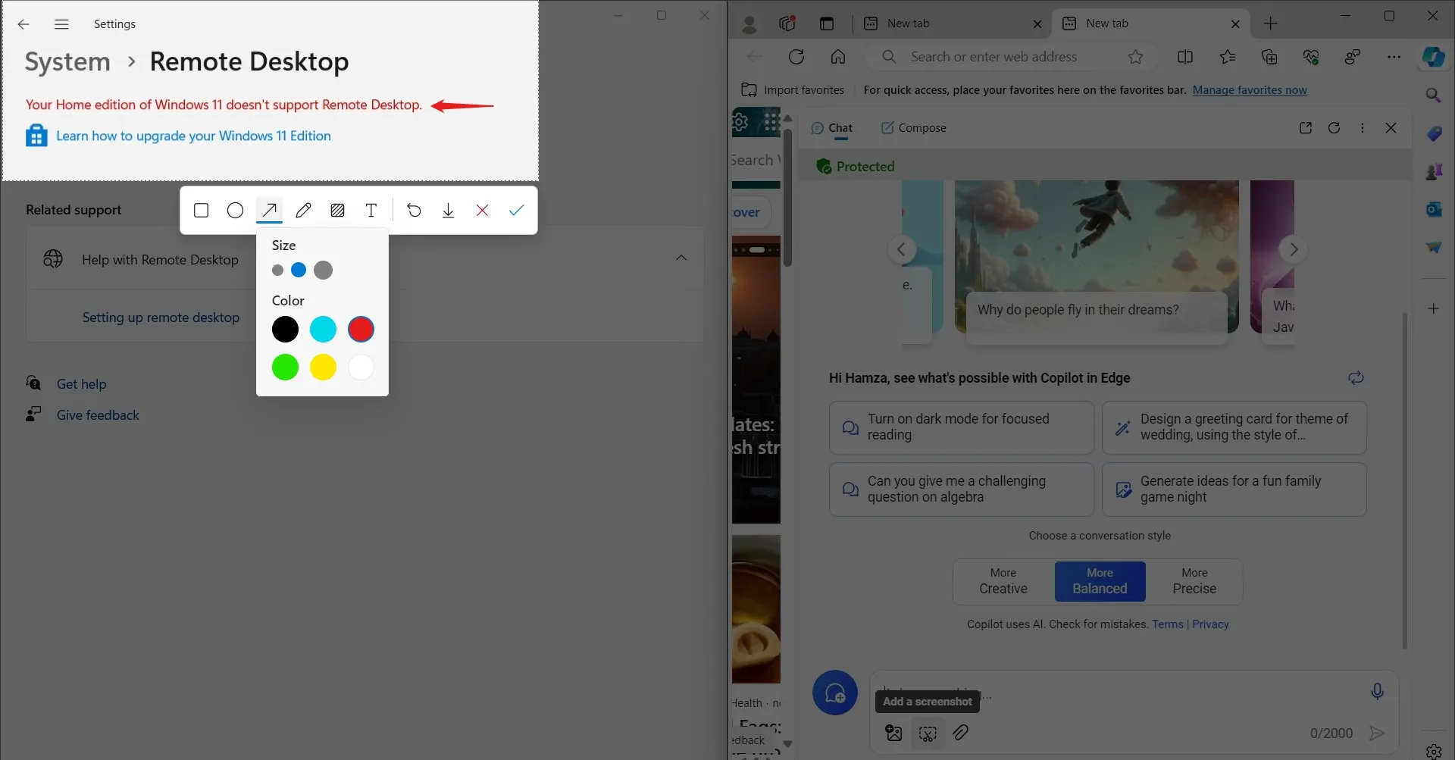Switch to the pencil annotation tool
Viewport: 1455px width, 760px height.
tap(303, 211)
